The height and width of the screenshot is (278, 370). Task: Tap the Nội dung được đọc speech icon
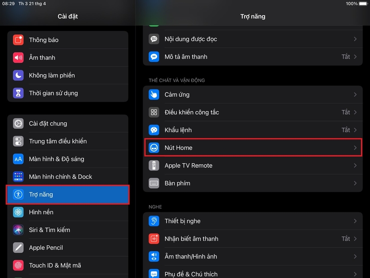click(x=154, y=39)
